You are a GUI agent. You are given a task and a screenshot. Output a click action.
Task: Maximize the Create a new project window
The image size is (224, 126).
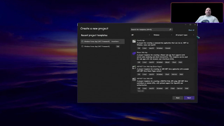[190, 24]
